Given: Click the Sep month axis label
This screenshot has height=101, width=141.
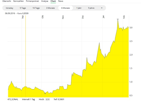Looking at the screenshot, I should 23,17.
